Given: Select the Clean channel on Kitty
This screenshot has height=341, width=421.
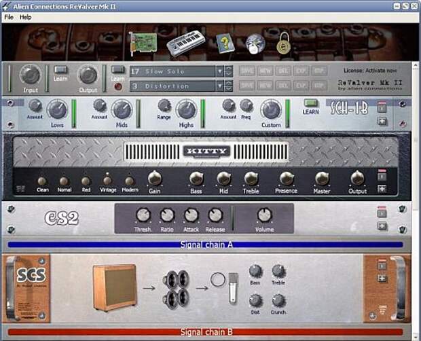Looking at the screenshot, I should coord(42,181).
